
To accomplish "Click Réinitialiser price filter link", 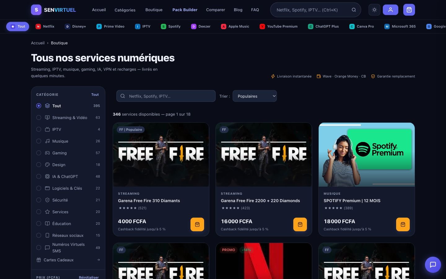I will pyautogui.click(x=89, y=277).
